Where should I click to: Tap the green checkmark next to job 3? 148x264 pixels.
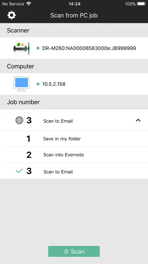(19, 171)
